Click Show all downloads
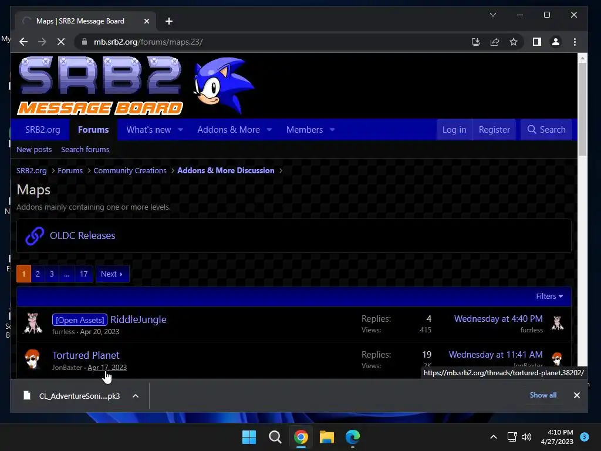601x451 pixels. pos(543,395)
